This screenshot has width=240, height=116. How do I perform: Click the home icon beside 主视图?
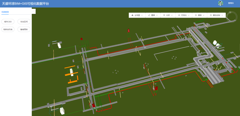(132, 15)
